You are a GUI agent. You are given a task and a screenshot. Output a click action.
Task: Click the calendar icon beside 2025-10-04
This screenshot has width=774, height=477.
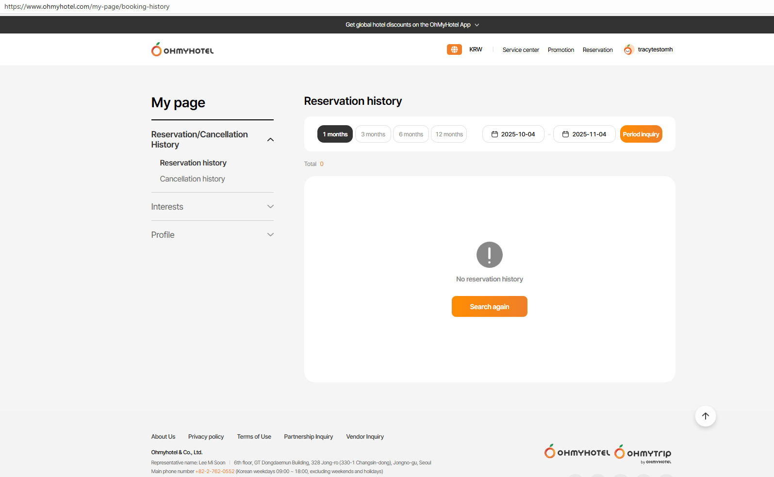494,134
